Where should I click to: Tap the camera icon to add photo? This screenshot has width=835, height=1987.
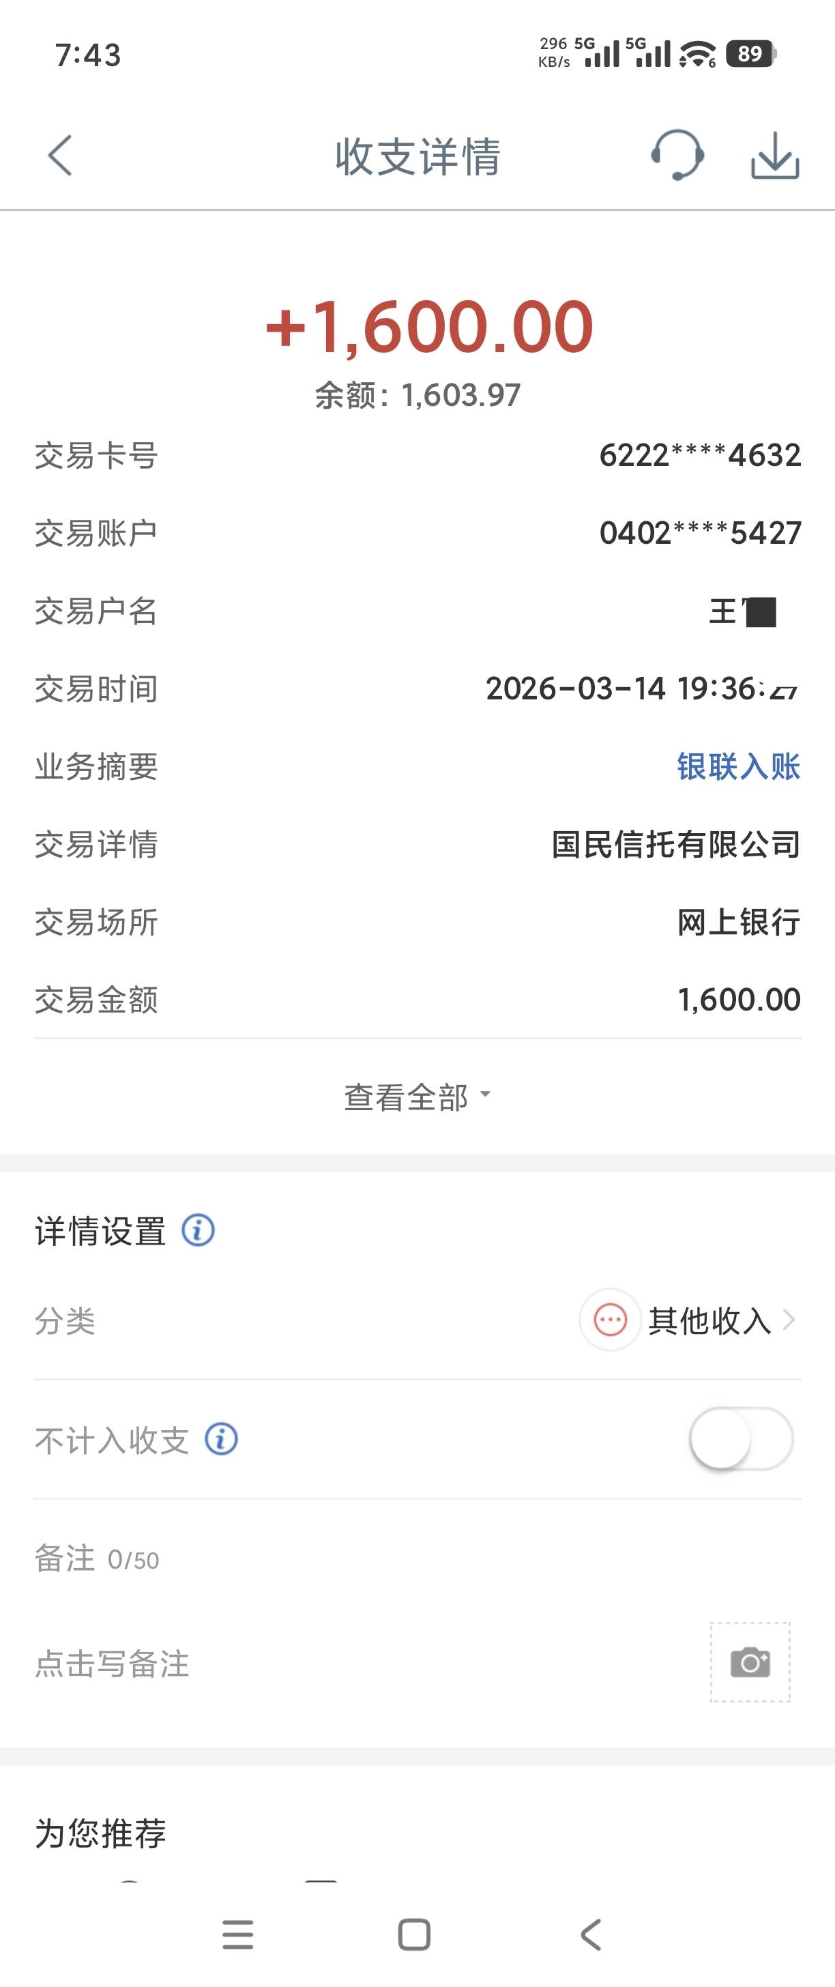pyautogui.click(x=750, y=1662)
